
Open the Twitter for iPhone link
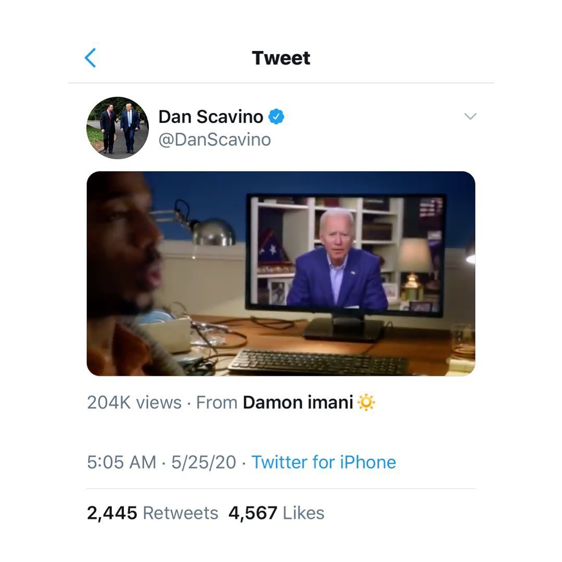[x=324, y=462]
